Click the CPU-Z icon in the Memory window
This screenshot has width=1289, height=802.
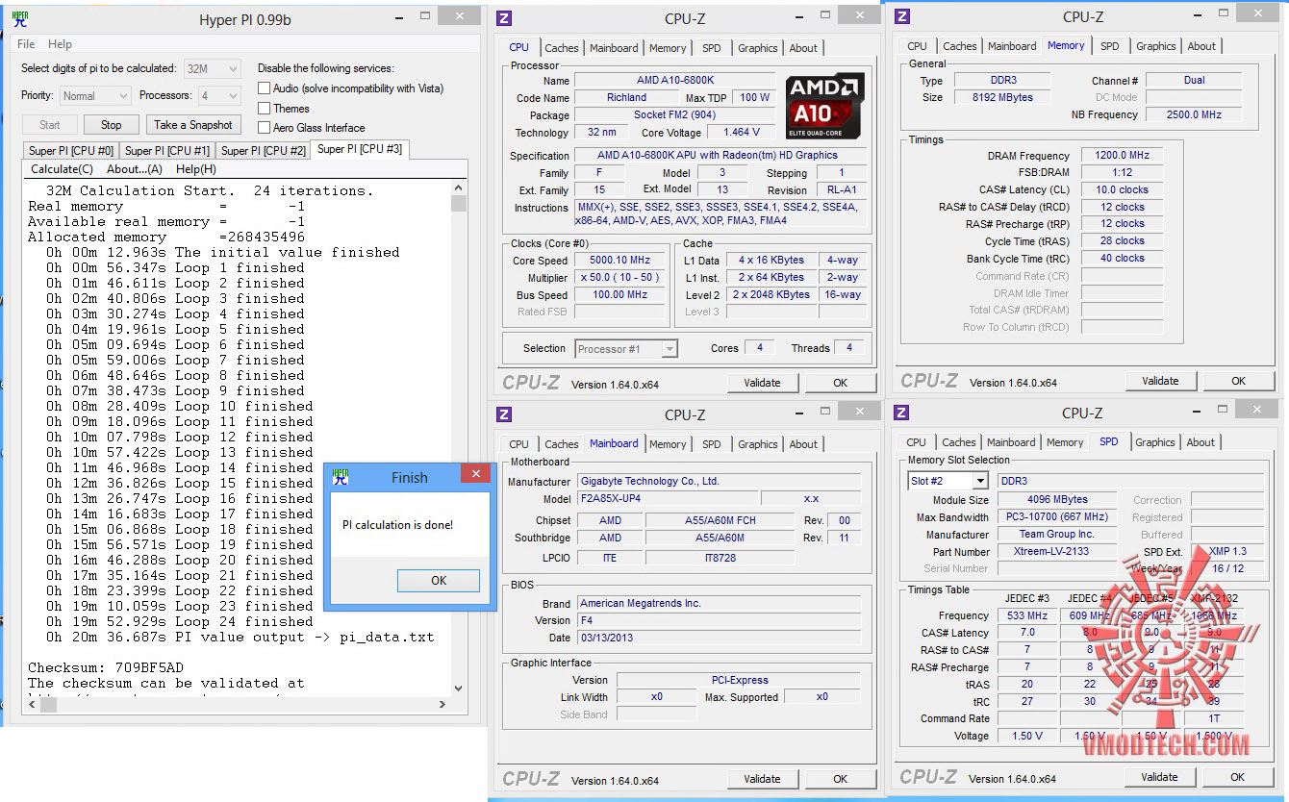pyautogui.click(x=902, y=15)
